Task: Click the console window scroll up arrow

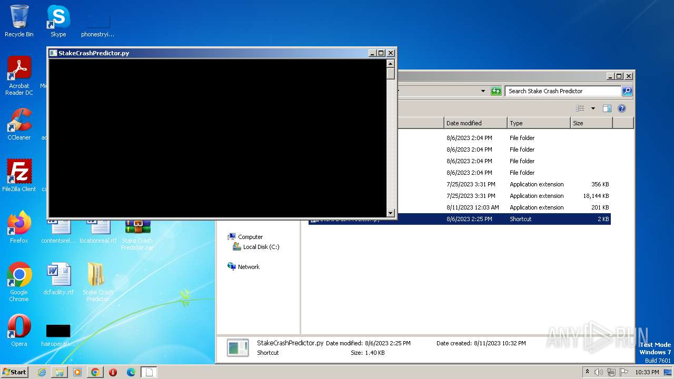Action: 390,63
